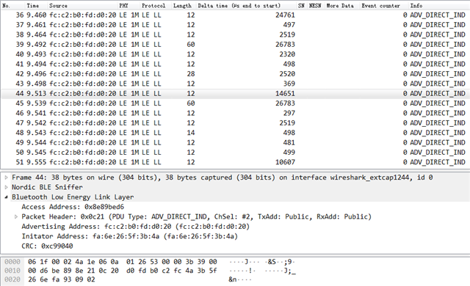Select packet number 48 with length 14
This screenshot has height=286, width=470.
coord(235,133)
